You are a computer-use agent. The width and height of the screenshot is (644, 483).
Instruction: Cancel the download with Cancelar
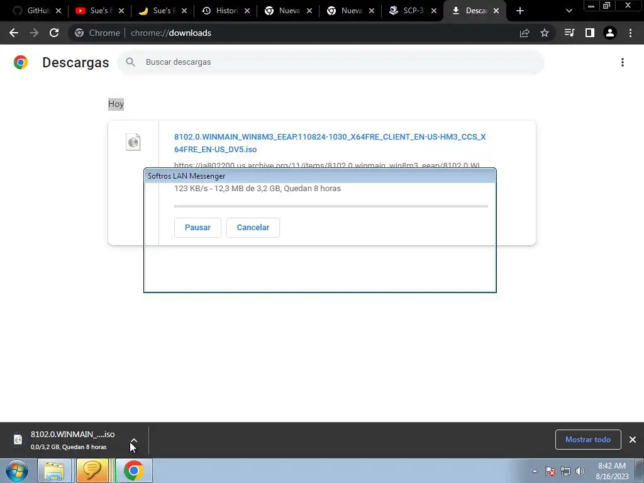[x=253, y=228]
